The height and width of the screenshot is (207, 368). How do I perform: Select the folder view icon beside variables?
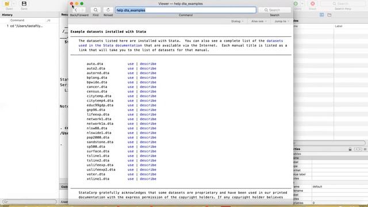click(x=329, y=15)
